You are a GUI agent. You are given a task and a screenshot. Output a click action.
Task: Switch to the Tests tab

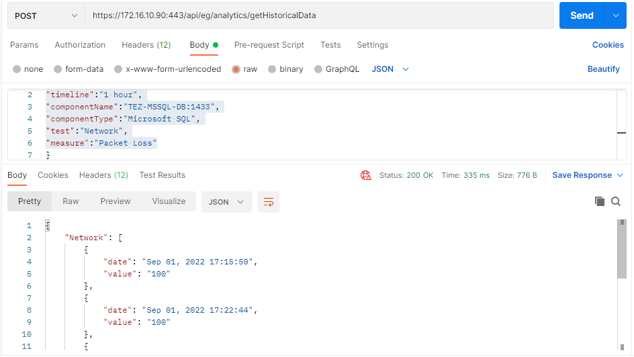pos(330,45)
